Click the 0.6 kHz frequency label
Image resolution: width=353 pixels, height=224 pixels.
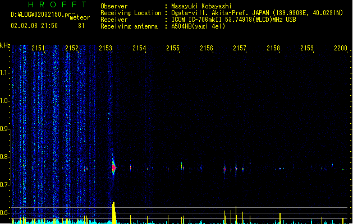[4, 213]
